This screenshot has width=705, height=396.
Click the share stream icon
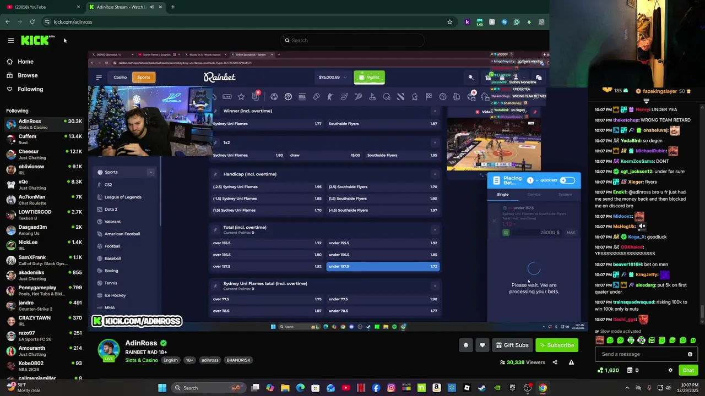tap(555, 362)
